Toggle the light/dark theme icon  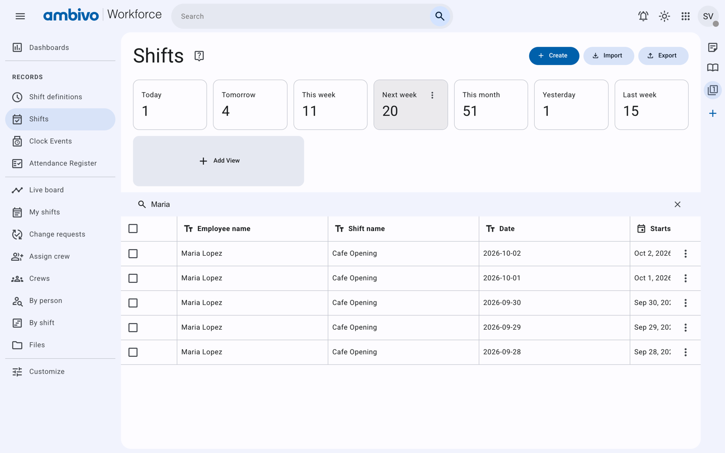coord(664,16)
